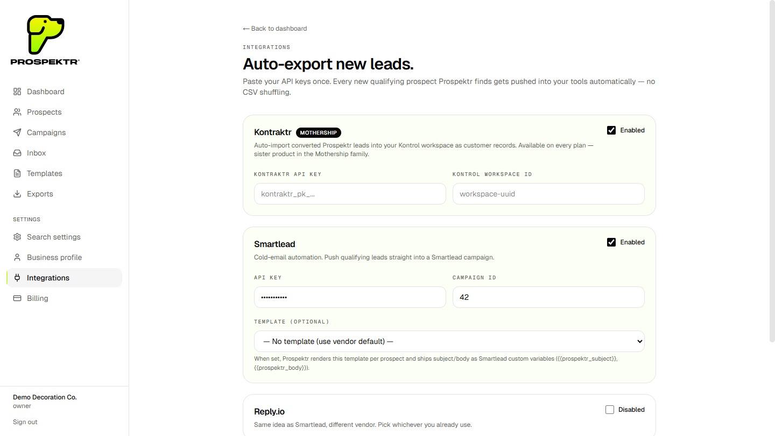Click the Search settings gear icon
Image resolution: width=775 pixels, height=436 pixels.
pyautogui.click(x=17, y=237)
